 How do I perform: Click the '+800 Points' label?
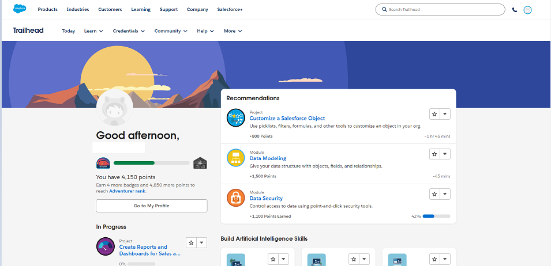pos(261,136)
